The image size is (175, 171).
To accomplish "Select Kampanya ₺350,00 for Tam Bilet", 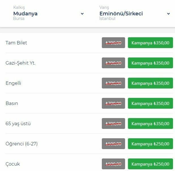I will coord(150,43).
